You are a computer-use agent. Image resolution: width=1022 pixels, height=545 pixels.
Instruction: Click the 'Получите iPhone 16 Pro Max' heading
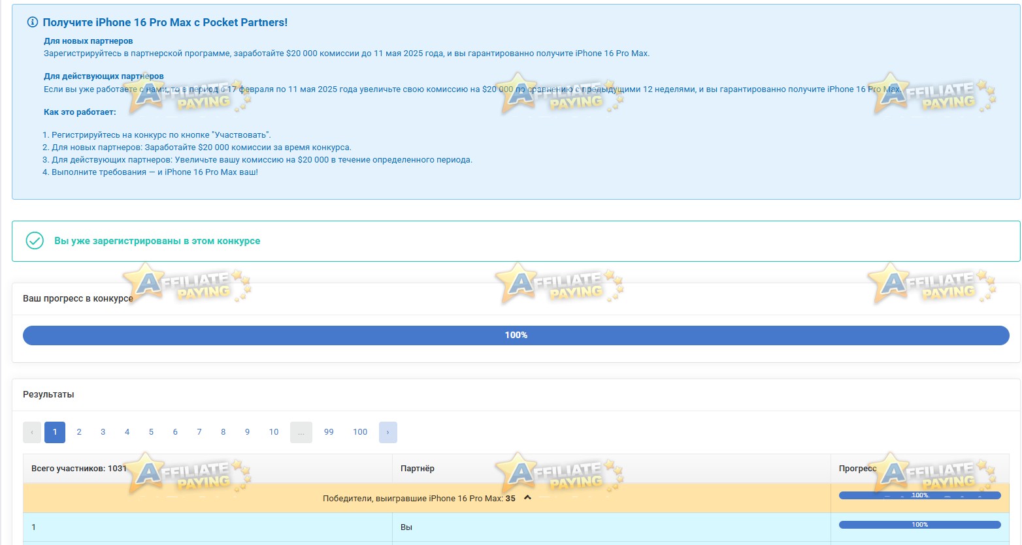(x=165, y=22)
